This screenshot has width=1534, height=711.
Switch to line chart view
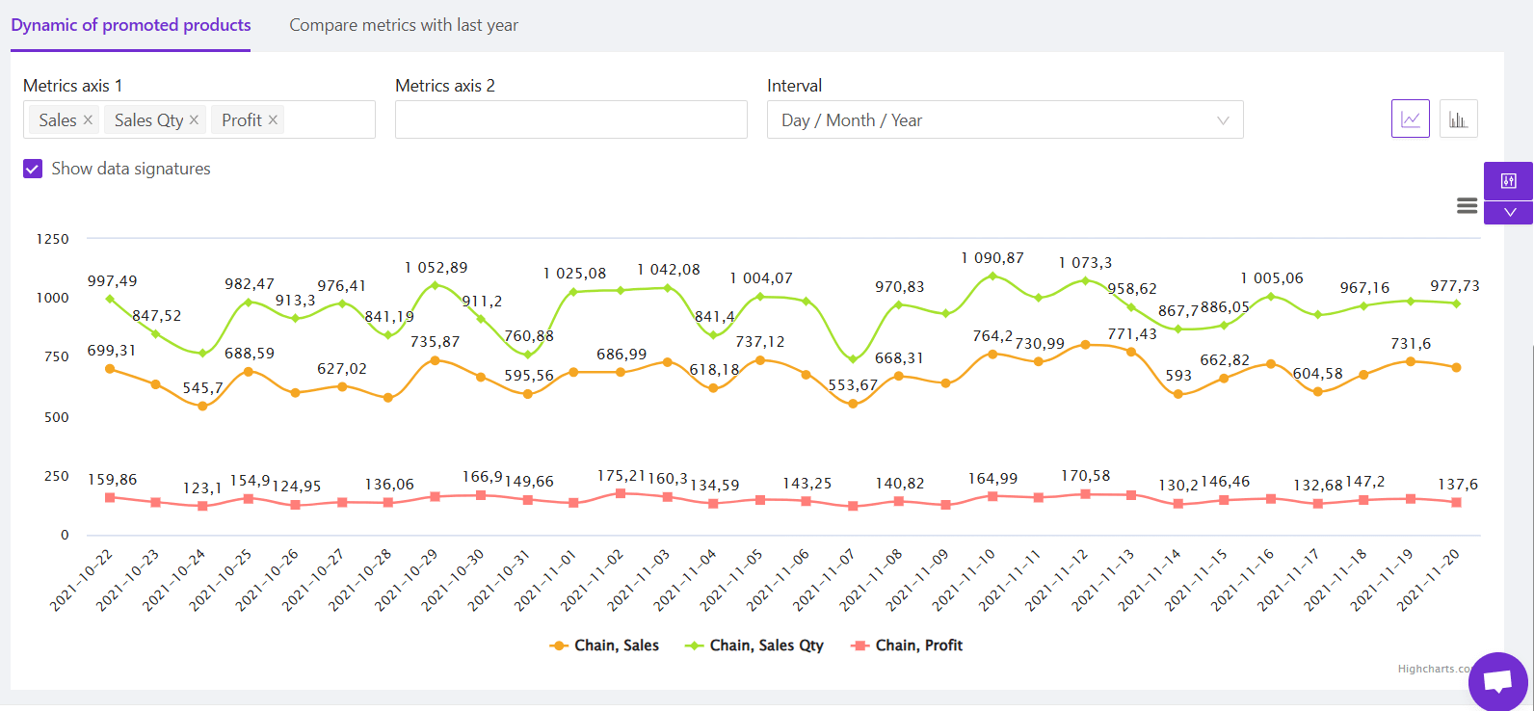click(x=1410, y=119)
